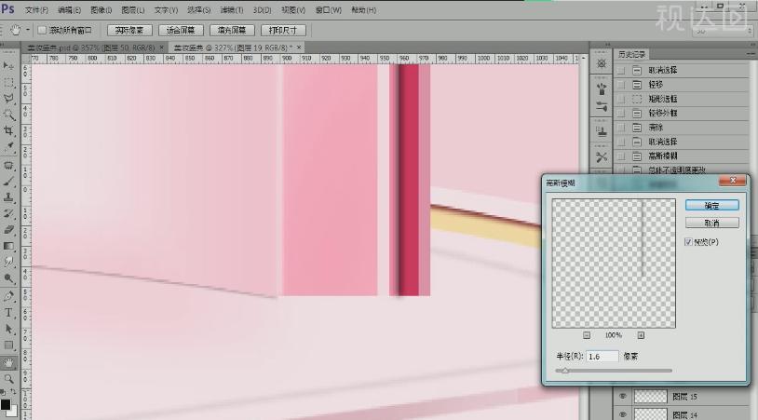The width and height of the screenshot is (758, 420).
Task: Click zoom-in plus button in blur preview
Action: point(642,335)
